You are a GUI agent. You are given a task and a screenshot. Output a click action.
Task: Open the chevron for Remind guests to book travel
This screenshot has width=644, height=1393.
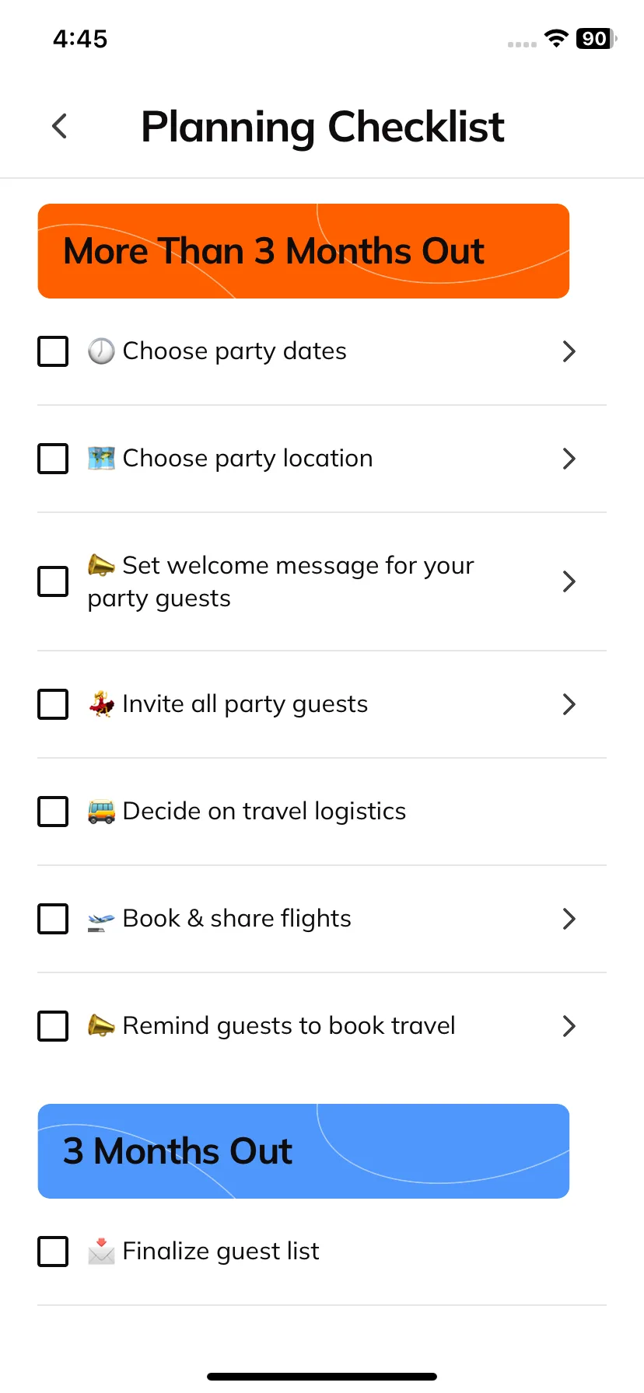click(x=569, y=1026)
